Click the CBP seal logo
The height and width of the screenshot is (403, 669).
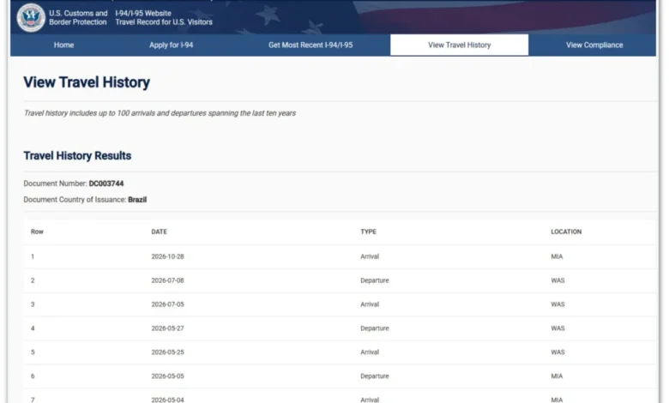click(31, 17)
